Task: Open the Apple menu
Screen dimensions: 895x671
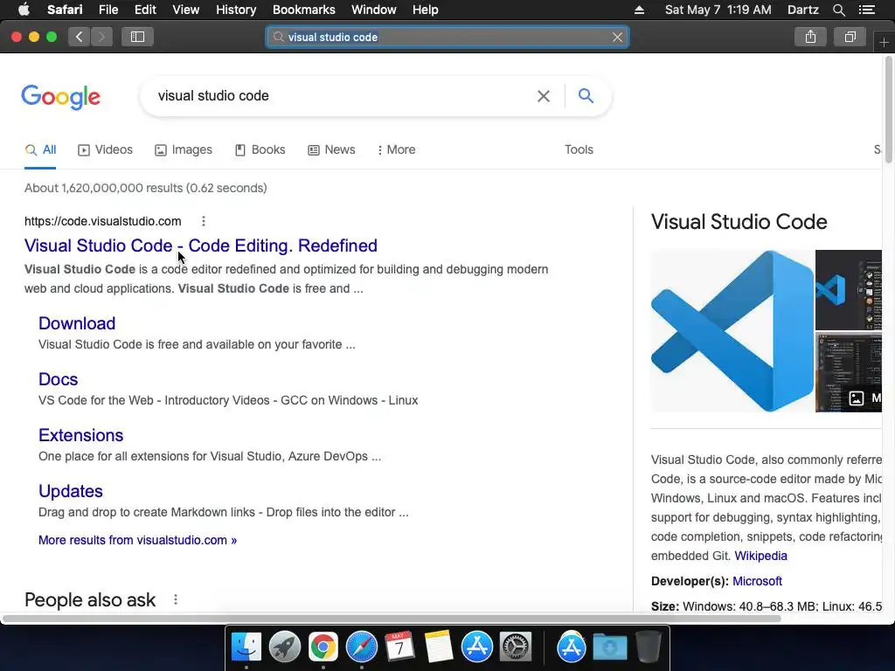Action: 24,10
